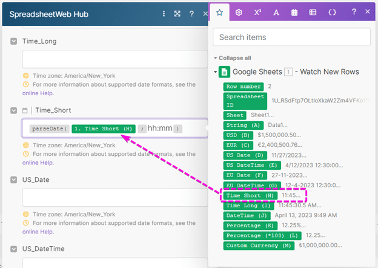Open help in the mapping panel
The height and width of the screenshot is (268, 378).
tap(354, 12)
